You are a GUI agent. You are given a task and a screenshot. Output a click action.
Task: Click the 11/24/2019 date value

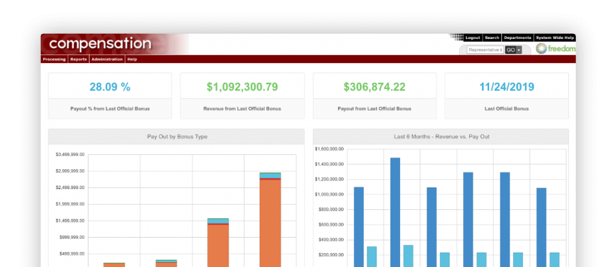[507, 86]
